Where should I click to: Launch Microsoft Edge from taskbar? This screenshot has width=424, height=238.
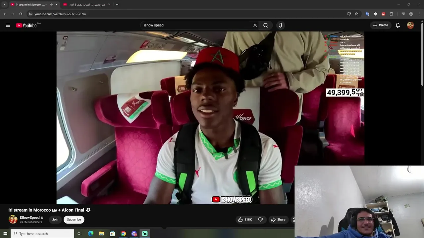[x=90, y=234]
